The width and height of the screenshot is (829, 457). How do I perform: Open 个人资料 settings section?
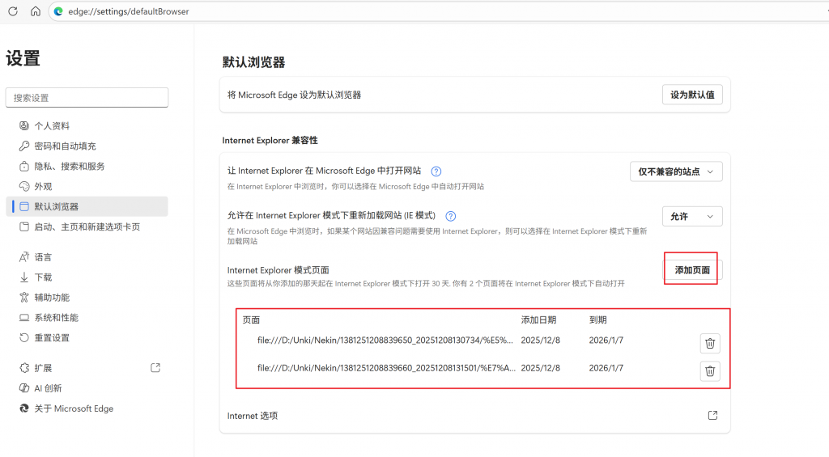(x=52, y=126)
